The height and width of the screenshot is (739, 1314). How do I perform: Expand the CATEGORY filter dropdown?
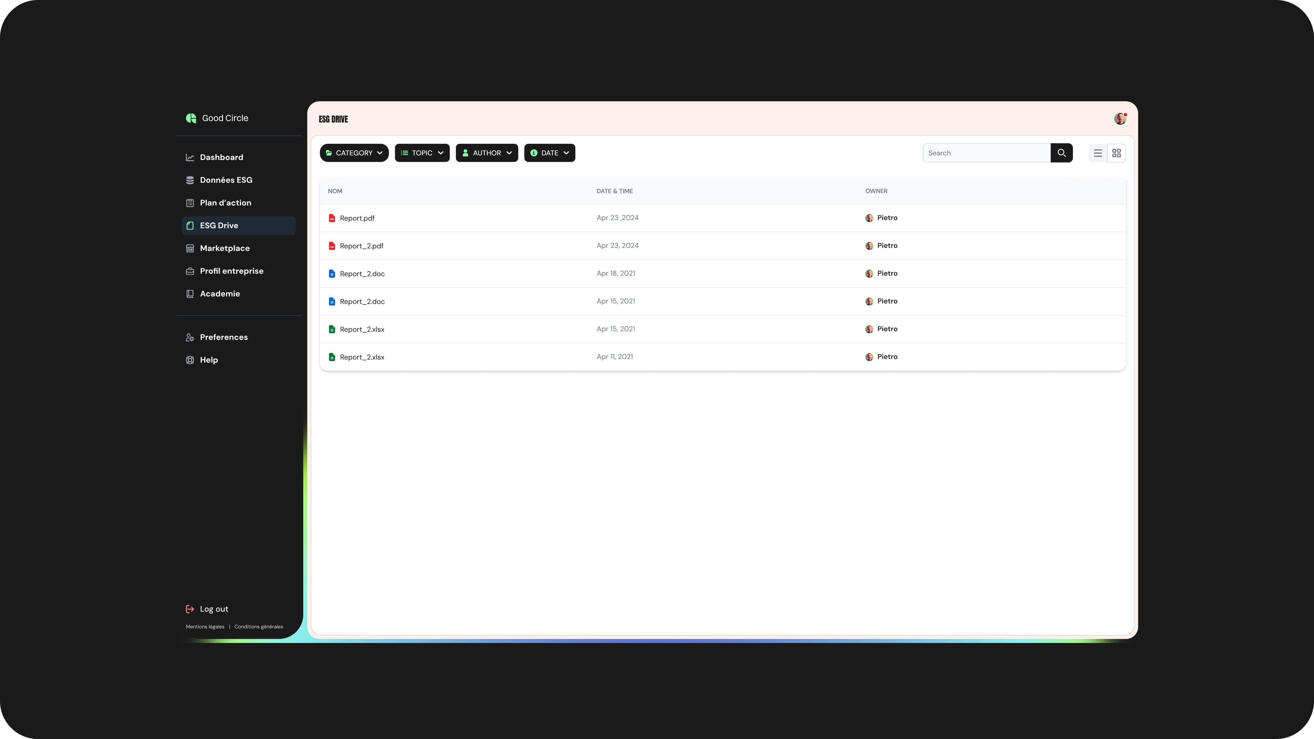pyautogui.click(x=354, y=153)
